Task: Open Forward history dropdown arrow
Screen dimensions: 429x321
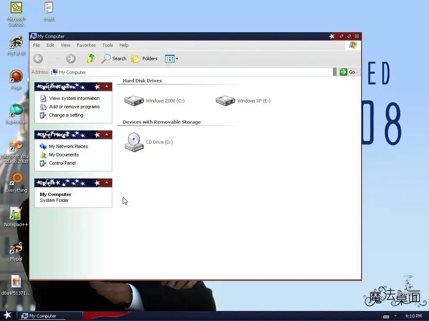Action: [x=79, y=59]
